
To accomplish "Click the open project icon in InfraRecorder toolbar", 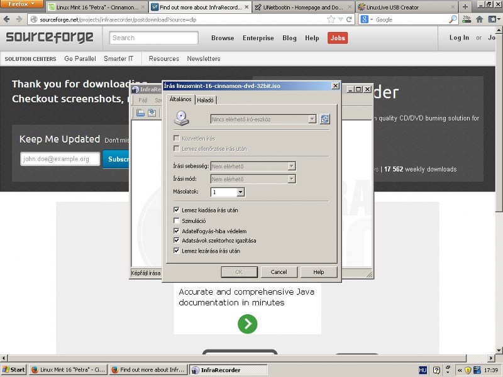I will click(x=140, y=113).
